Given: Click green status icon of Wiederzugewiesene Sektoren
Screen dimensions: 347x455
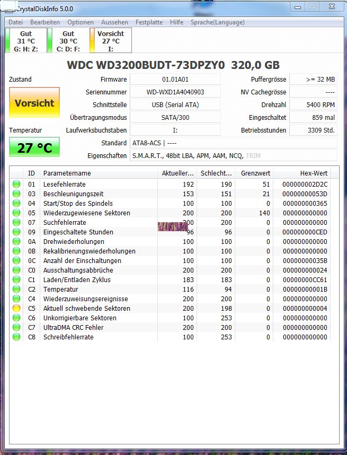Looking at the screenshot, I should coord(16,213).
